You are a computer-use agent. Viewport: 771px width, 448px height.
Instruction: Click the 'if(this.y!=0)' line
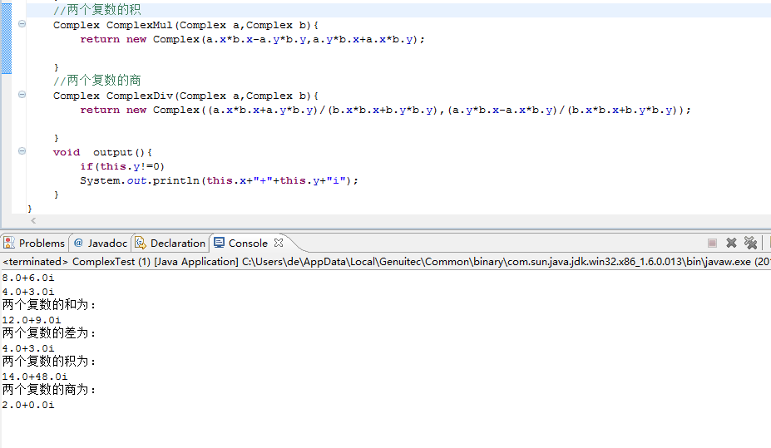click(x=122, y=166)
